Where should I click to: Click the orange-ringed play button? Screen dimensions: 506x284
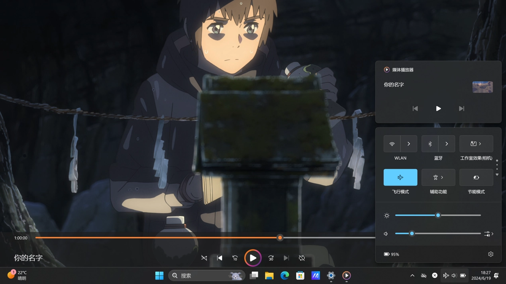(x=253, y=258)
